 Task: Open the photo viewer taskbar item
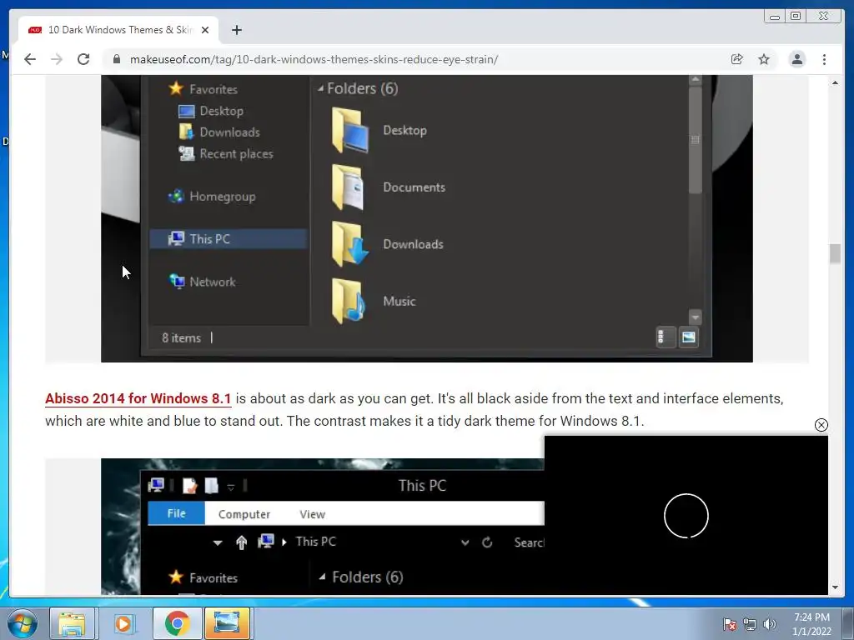(227, 623)
